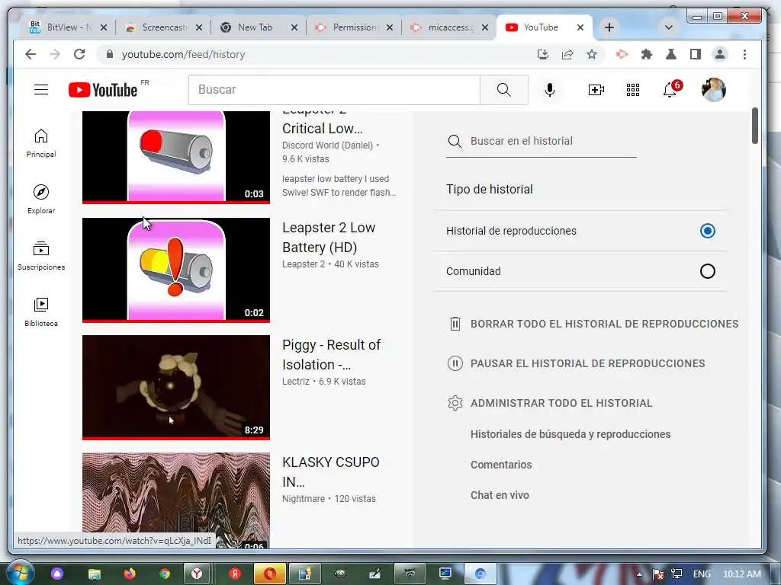Open a new tab with plus button
The height and width of the screenshot is (585, 781).
pos(609,27)
